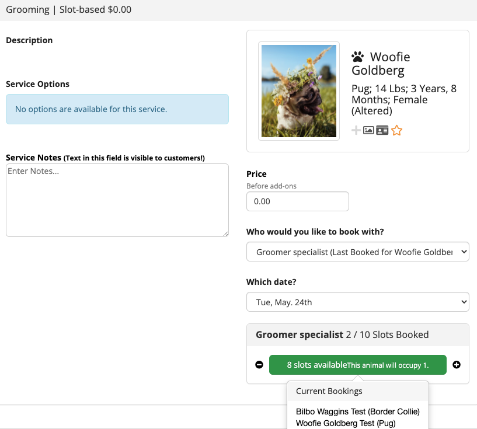Image resolution: width=477 pixels, height=429 pixels.
Task: Click the Description label
Action: 29,40
